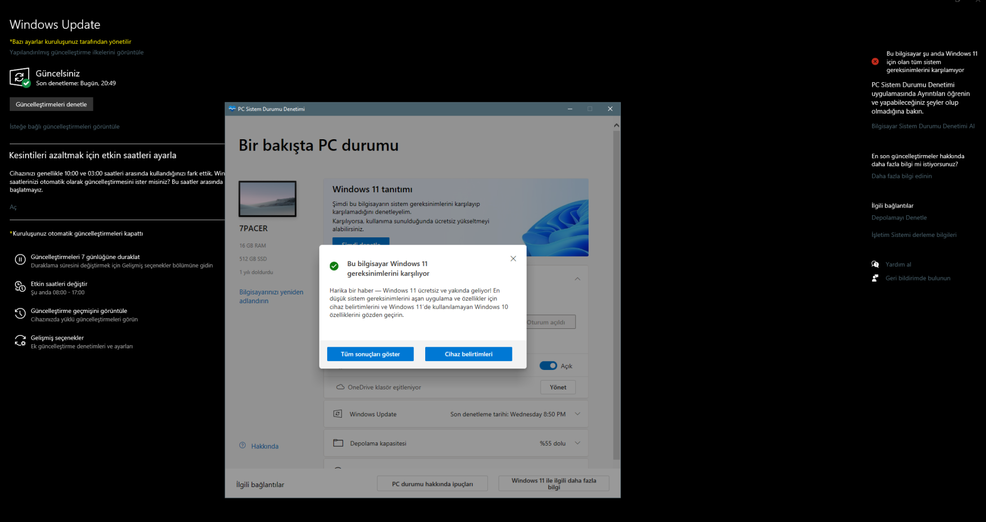Click the Windows 11 tanıtımı heading

pos(372,189)
